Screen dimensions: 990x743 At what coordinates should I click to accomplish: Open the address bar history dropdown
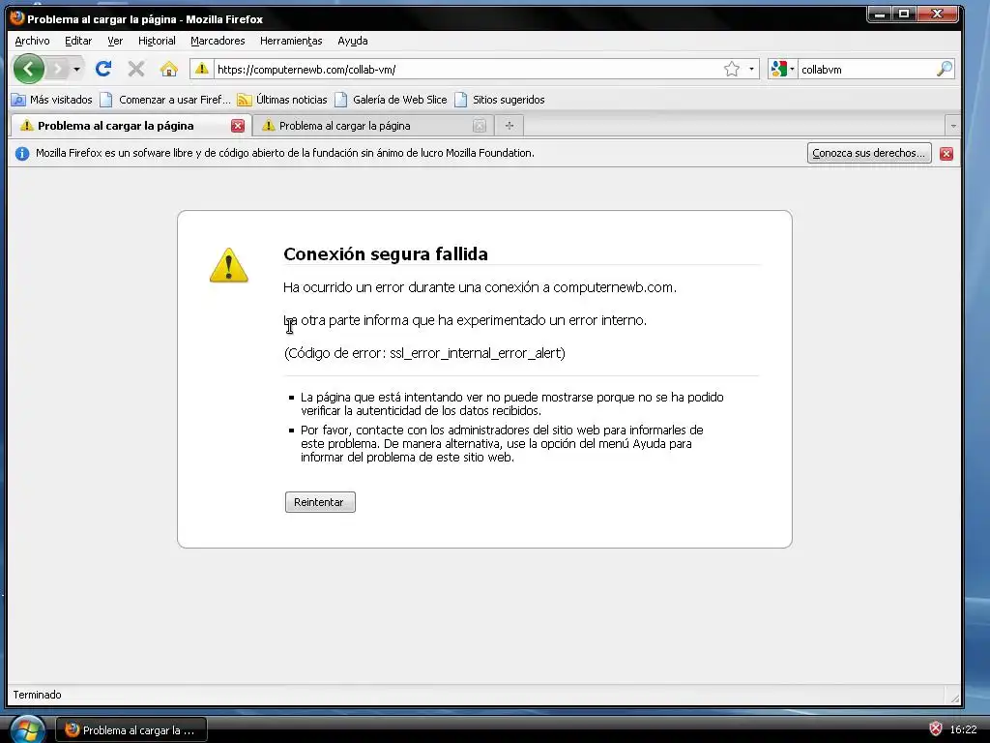751,69
